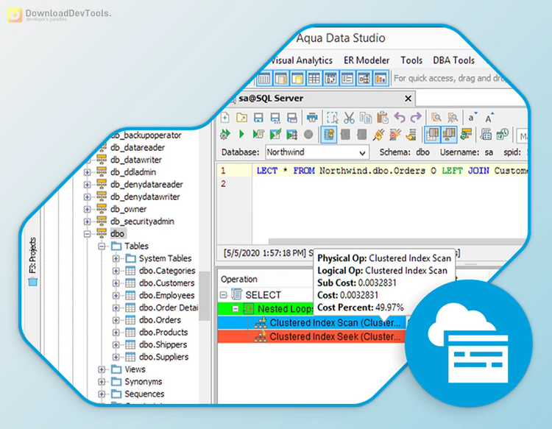The image size is (552, 429).
Task: Create a new script with New file icon
Action: click(225, 118)
